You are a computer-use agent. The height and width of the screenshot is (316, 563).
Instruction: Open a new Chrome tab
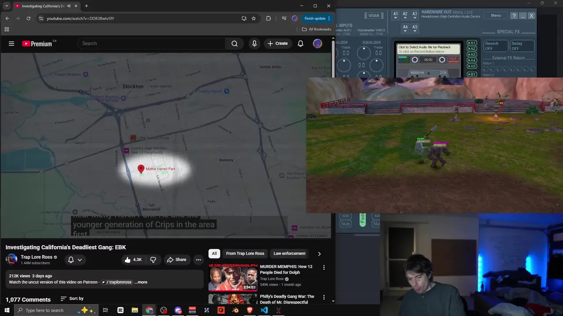pyautogui.click(x=86, y=6)
